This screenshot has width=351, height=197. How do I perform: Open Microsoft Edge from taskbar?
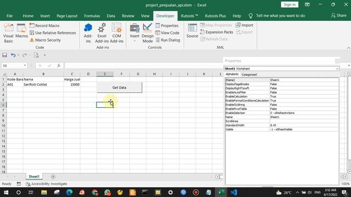pos(70,192)
